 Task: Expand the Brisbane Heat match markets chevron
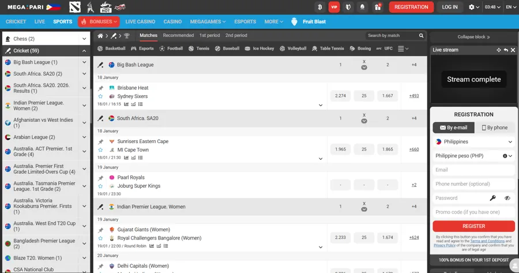pos(321,105)
